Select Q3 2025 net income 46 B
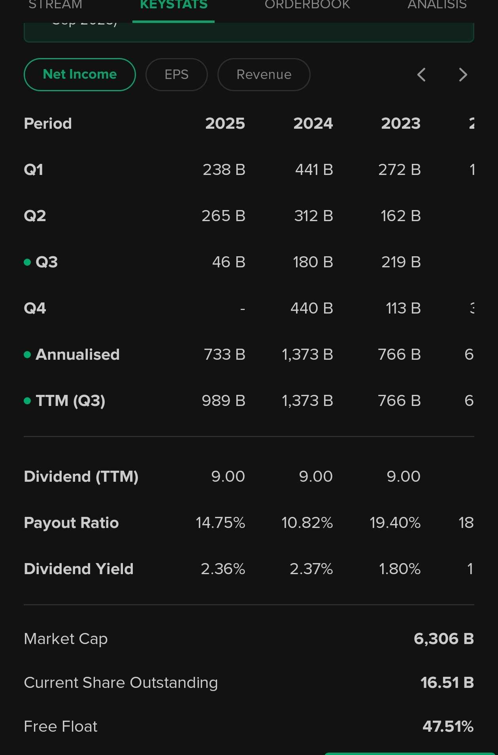The width and height of the screenshot is (498, 755). pos(228,262)
